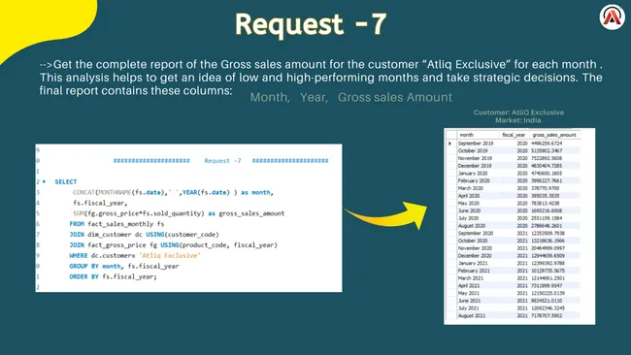Click the Request -7 slide title
Screen dimensions: 631x355
[x=311, y=23]
